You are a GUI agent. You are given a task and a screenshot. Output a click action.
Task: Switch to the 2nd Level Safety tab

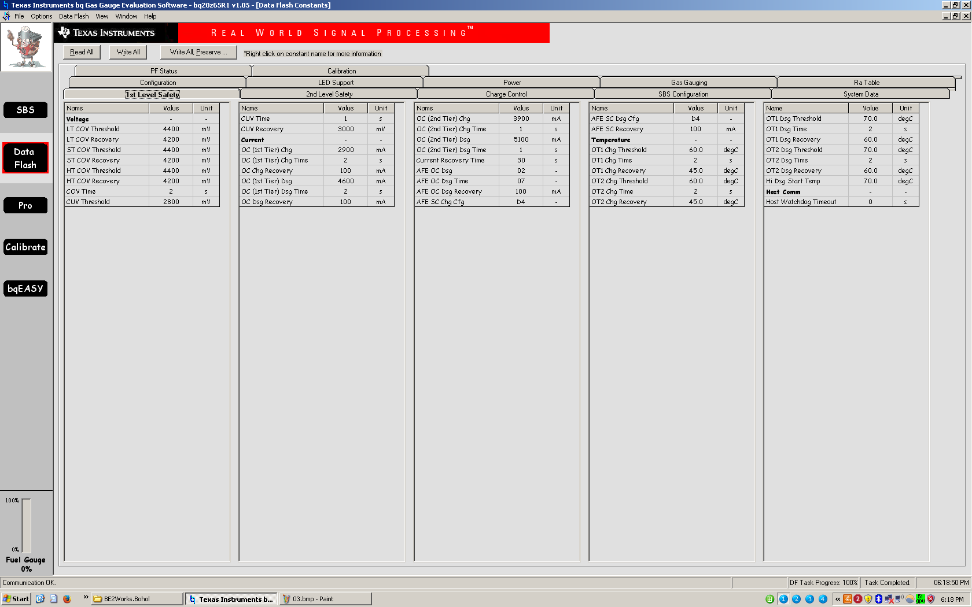point(329,94)
